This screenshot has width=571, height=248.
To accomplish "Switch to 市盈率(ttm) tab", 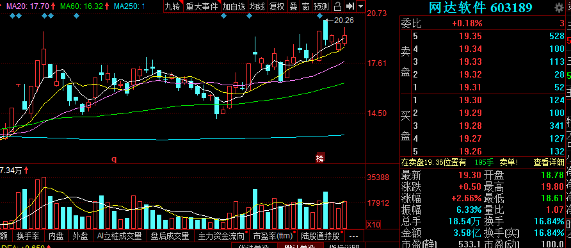I will [x=273, y=236].
